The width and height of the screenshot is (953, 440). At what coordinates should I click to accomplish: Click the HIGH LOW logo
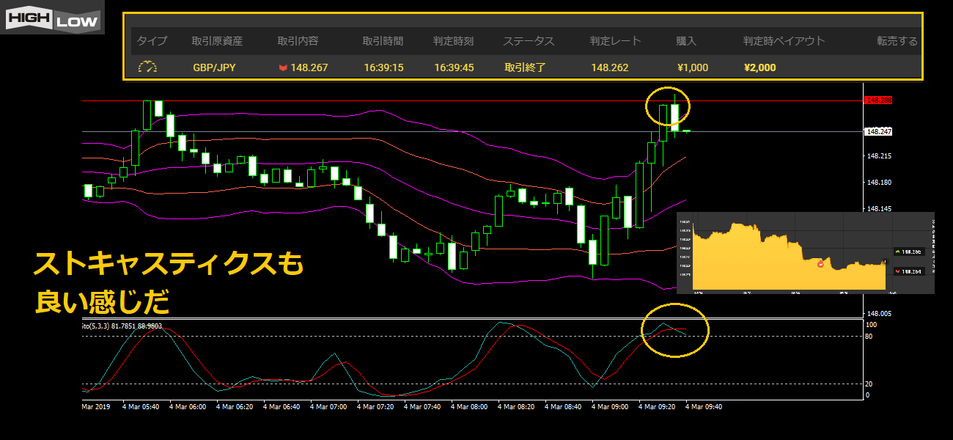point(52,17)
